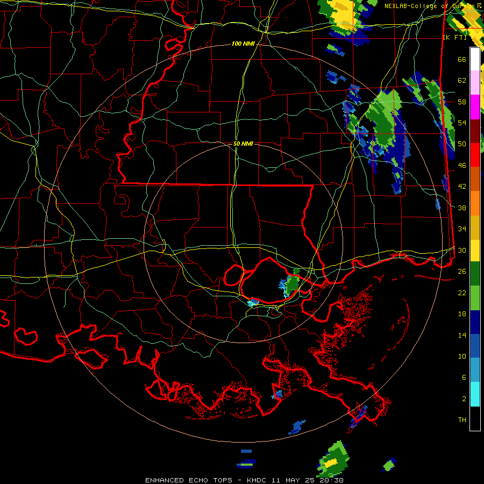Click the white swatch atop the legend
This screenshot has width=484, height=484.
(x=475, y=59)
